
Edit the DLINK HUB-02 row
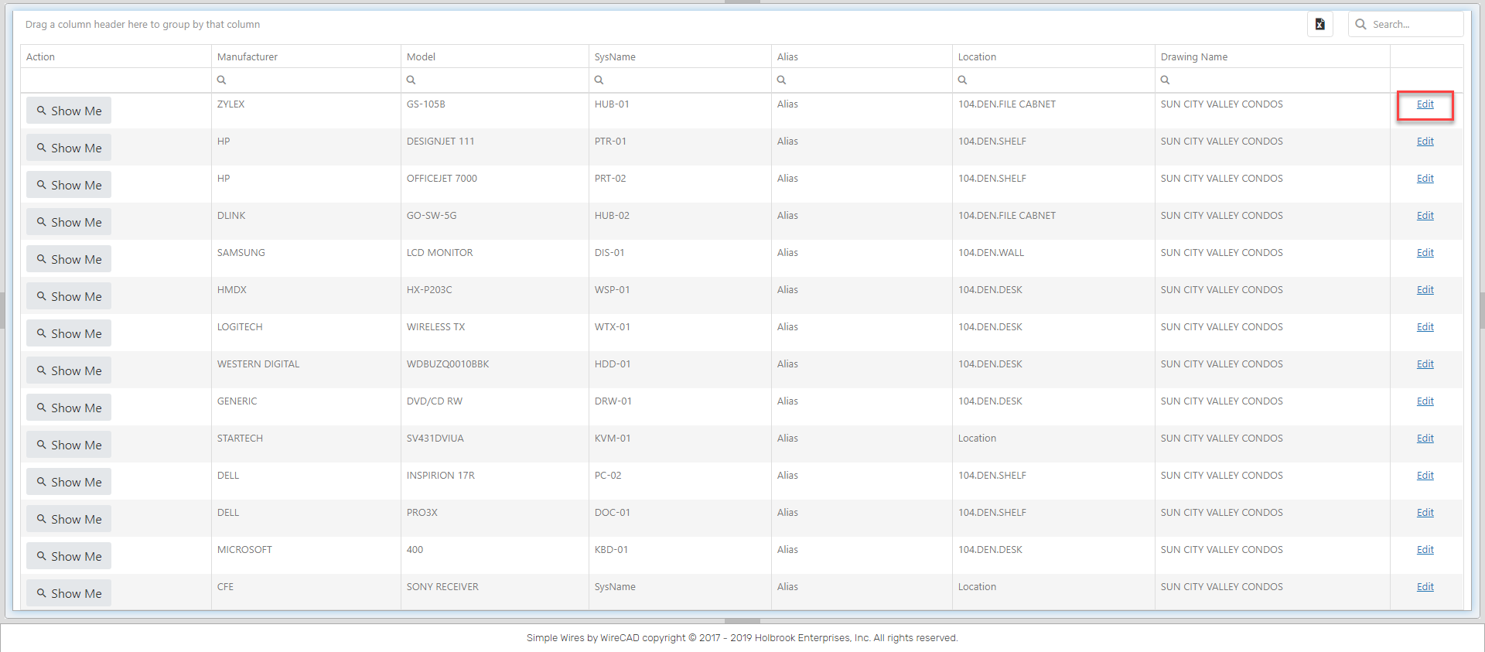[1425, 216]
